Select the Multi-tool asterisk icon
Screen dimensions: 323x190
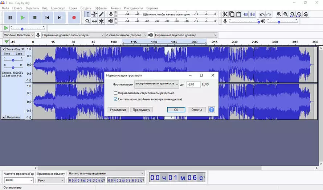click(x=101, y=21)
